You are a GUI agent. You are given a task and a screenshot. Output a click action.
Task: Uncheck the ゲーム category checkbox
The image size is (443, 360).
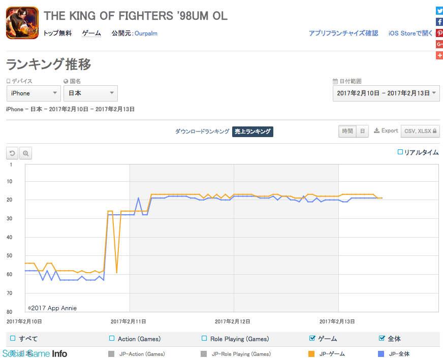click(x=312, y=338)
